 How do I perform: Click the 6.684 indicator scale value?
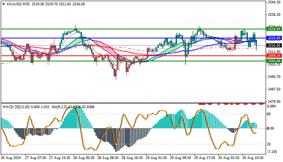pyautogui.click(x=272, y=106)
